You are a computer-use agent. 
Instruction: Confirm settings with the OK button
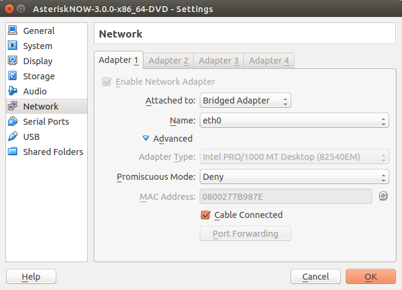[371, 277]
